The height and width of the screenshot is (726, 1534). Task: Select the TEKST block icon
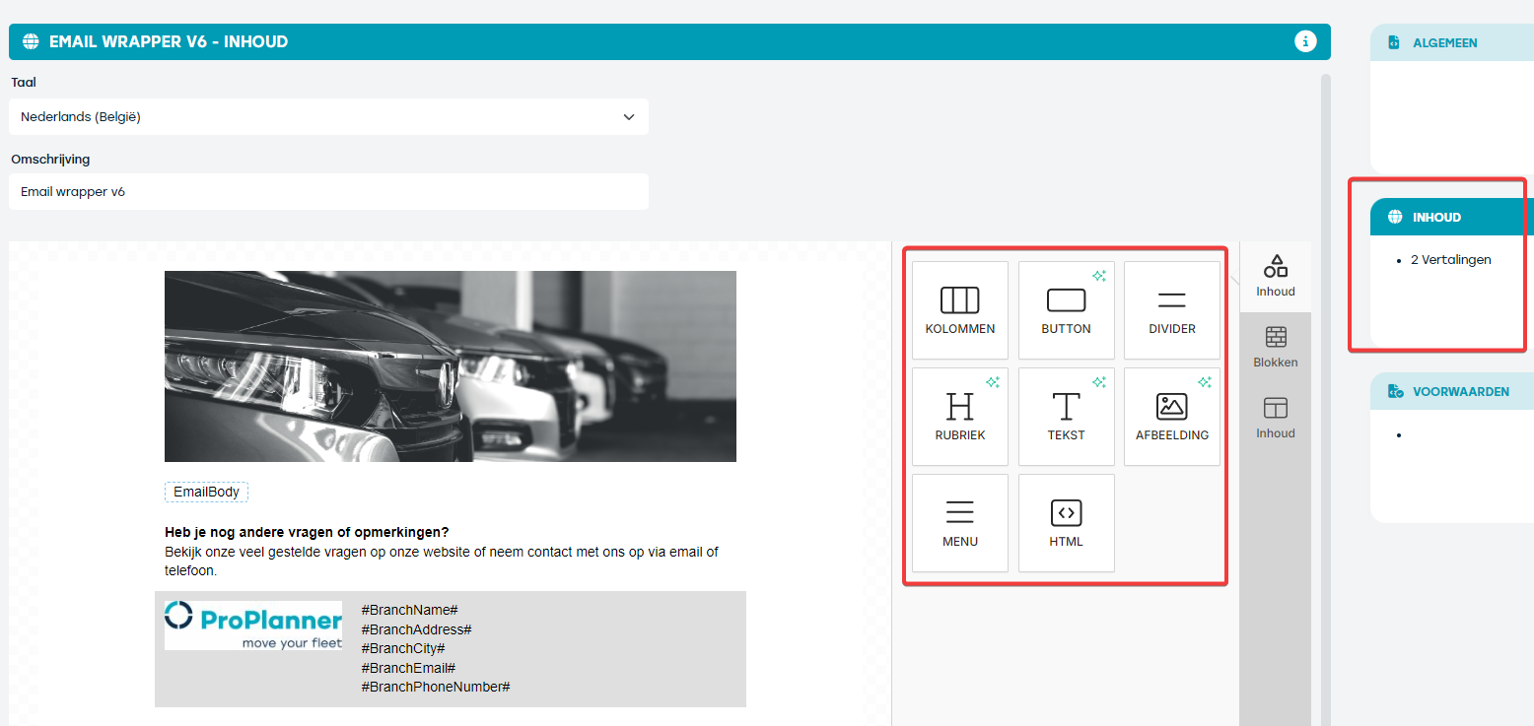tap(1066, 416)
